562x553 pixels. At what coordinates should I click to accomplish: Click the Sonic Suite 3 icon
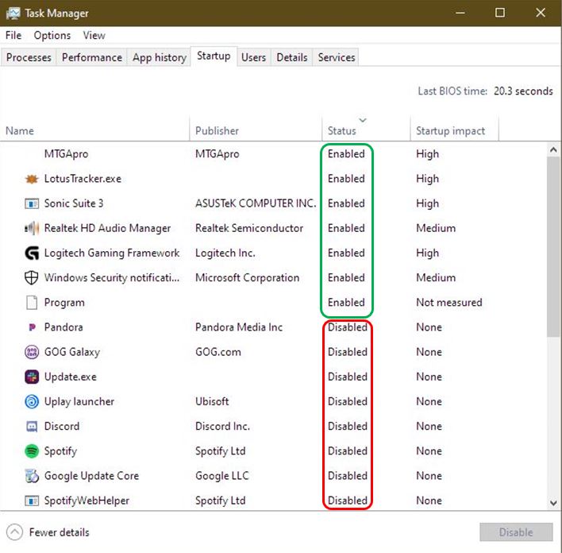click(x=32, y=203)
